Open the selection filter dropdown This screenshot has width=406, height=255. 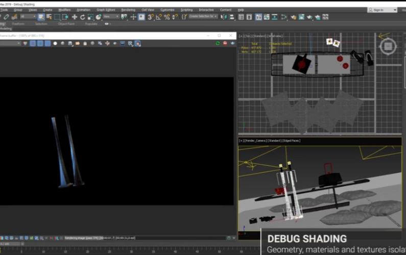tap(27, 17)
